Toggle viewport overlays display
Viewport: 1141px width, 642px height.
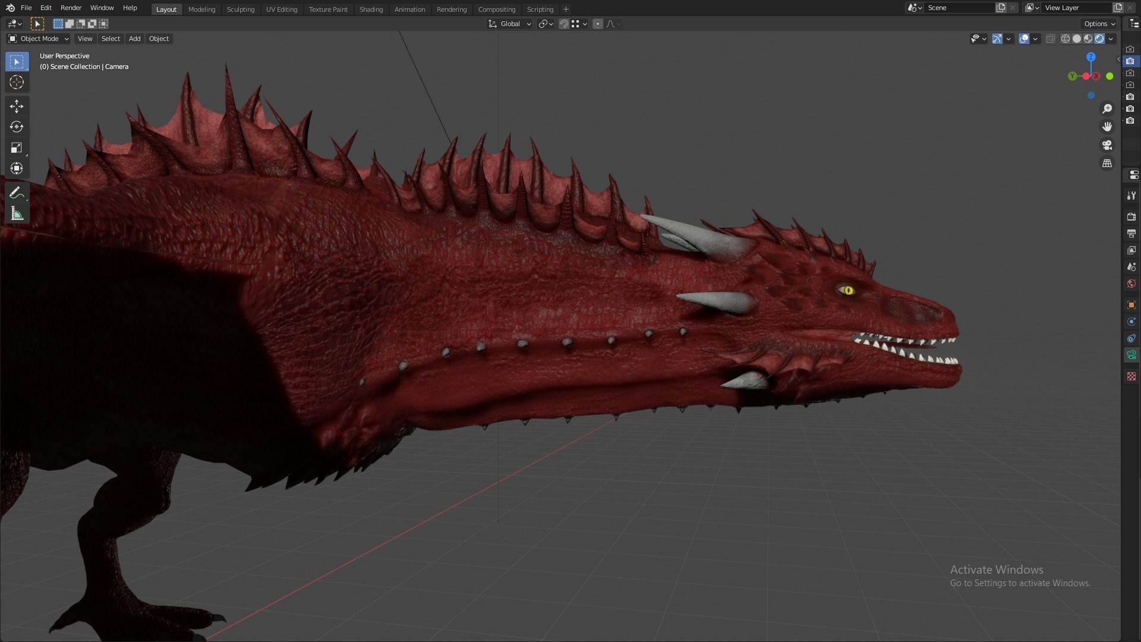click(1024, 39)
